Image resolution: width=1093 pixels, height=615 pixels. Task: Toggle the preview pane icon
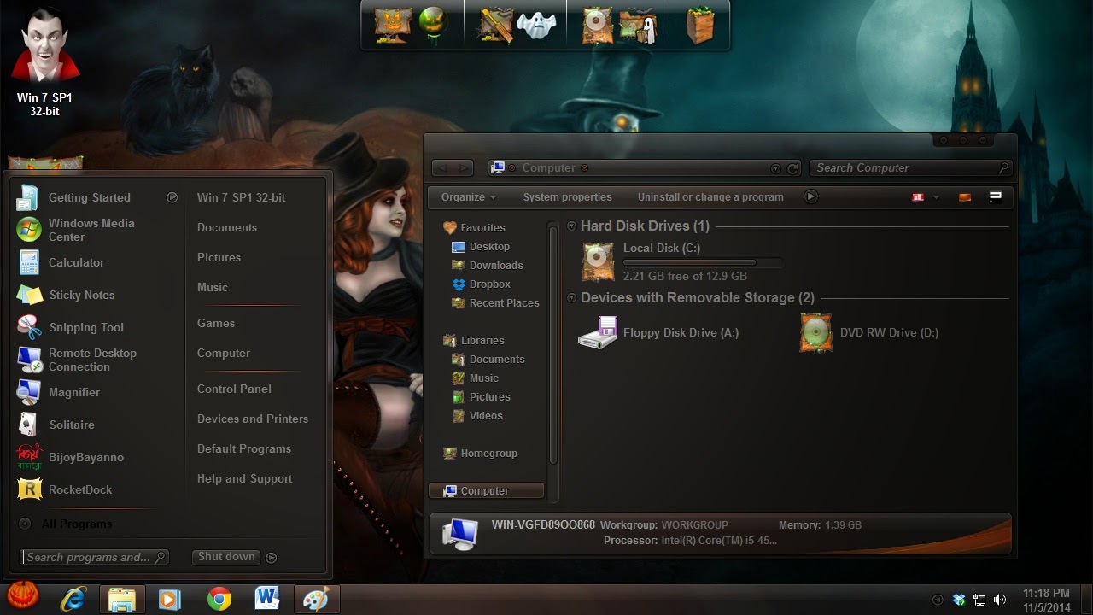[x=965, y=196]
